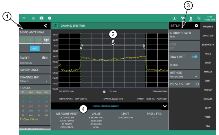Open the apps grid icon
The image size is (219, 135).
click(x=33, y=18)
